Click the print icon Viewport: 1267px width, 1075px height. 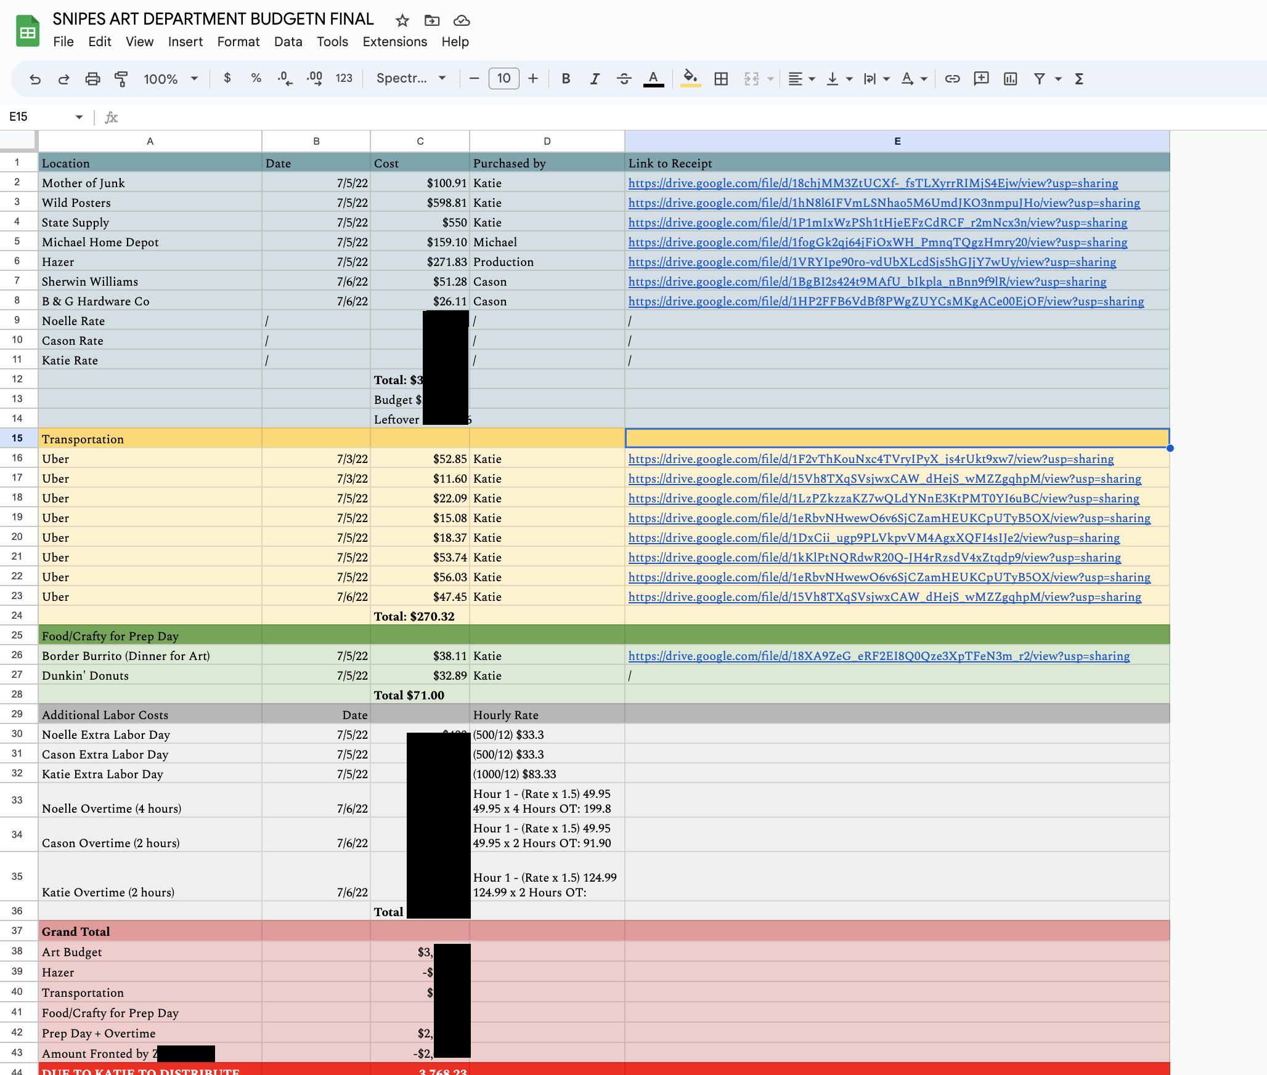tap(92, 79)
